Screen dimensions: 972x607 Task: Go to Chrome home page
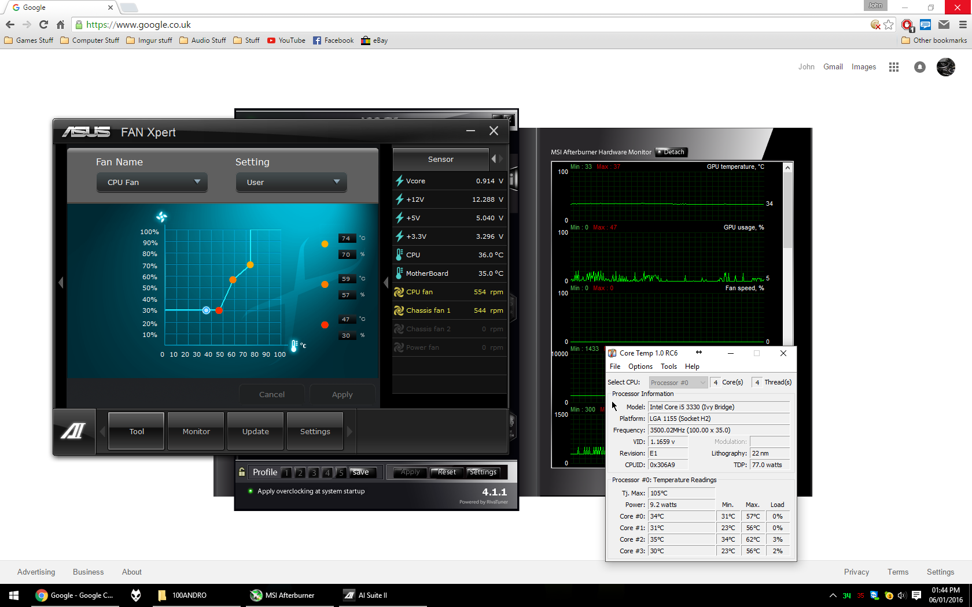point(60,24)
